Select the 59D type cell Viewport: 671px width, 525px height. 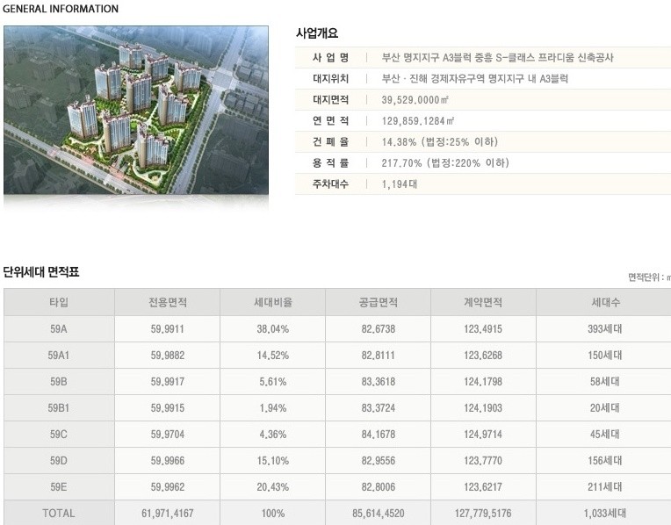[x=59, y=460]
